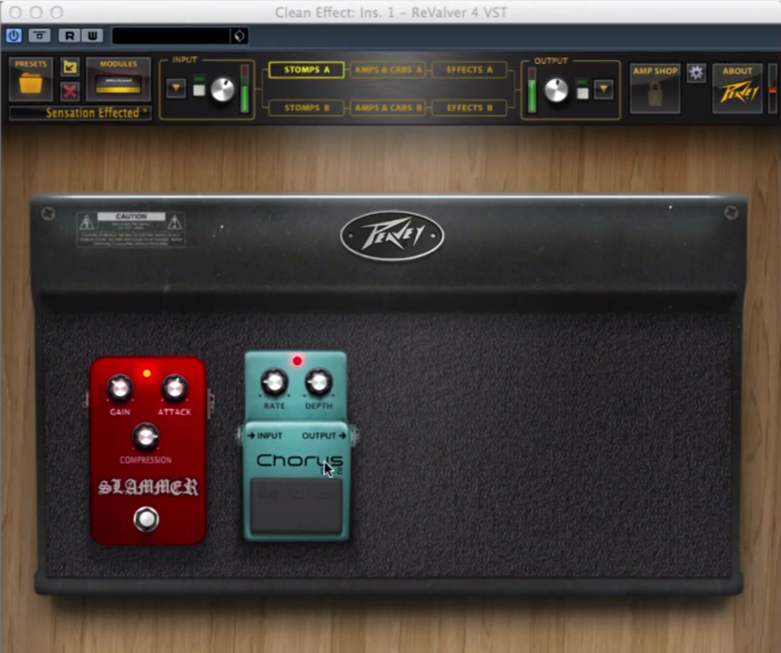Toggle the plugin power/bypass button
This screenshot has width=781, height=653.
click(14, 36)
